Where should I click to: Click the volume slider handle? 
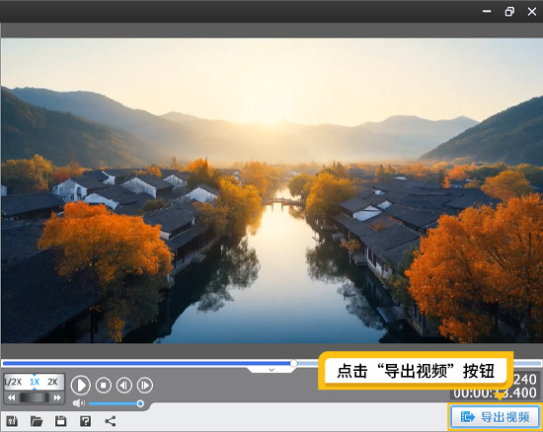[x=140, y=403]
